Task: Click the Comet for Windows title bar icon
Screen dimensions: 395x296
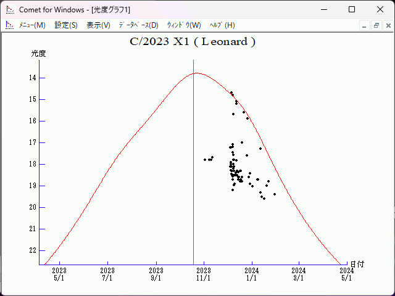Action: click(10, 9)
